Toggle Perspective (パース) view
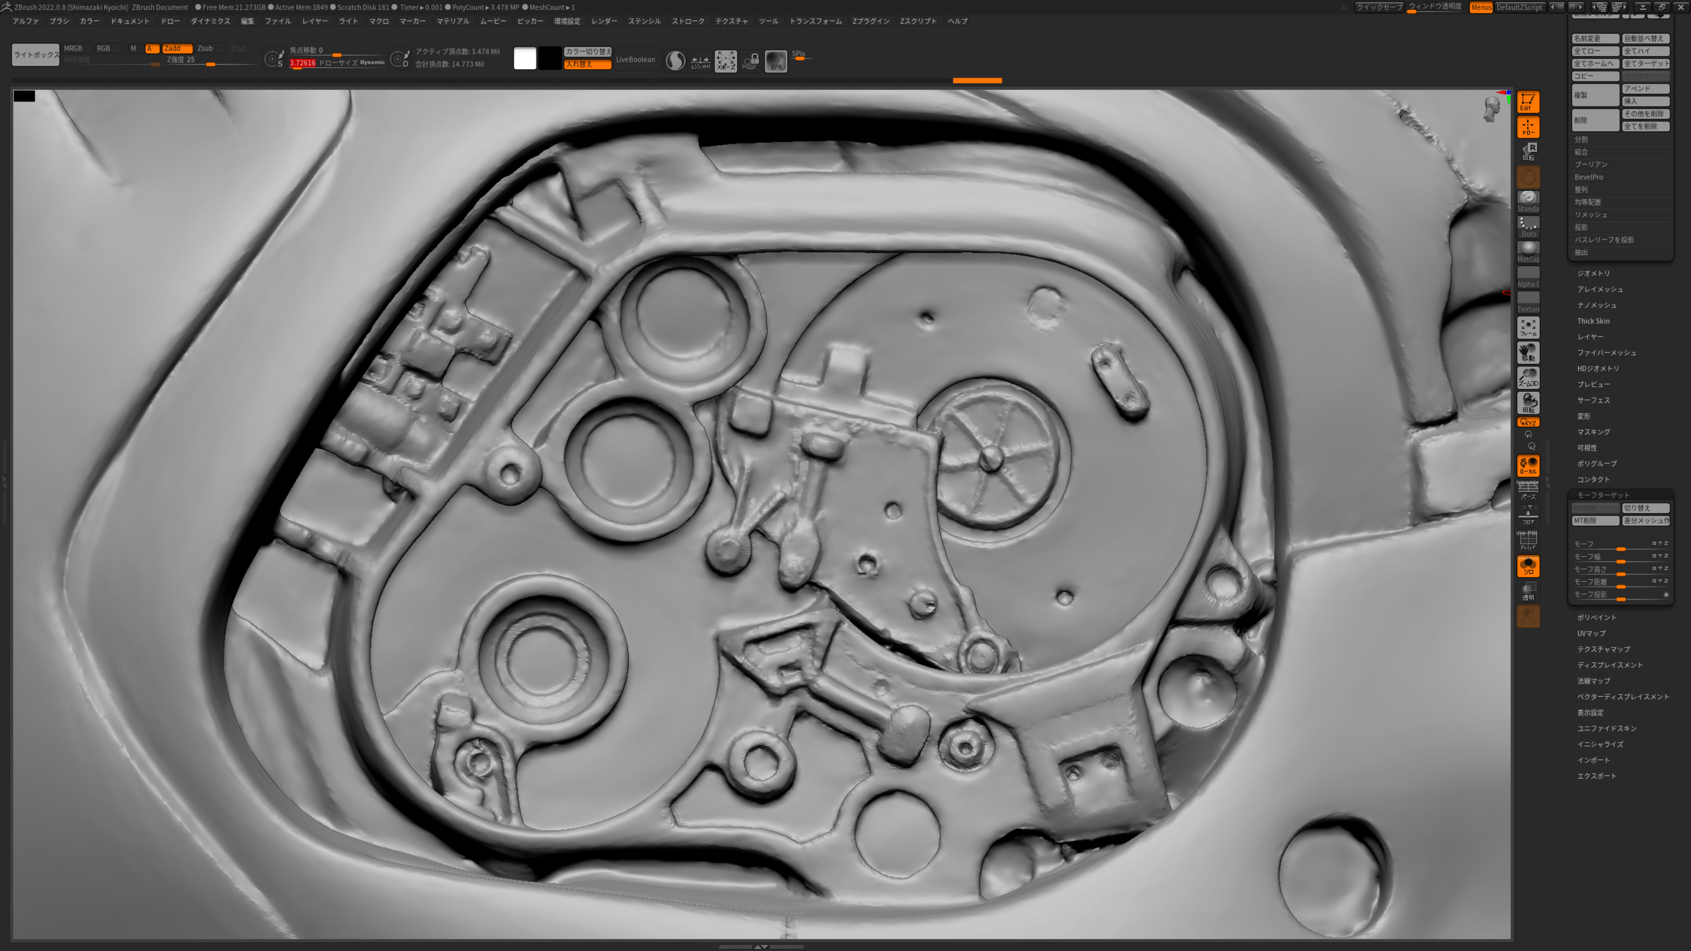The image size is (1691, 951). (1528, 490)
